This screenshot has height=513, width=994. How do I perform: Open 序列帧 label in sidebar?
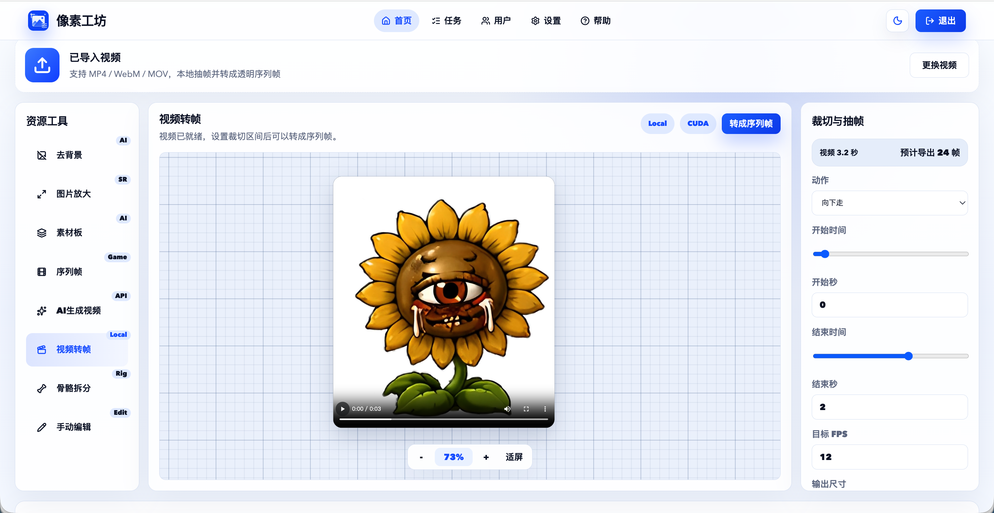[x=69, y=272]
